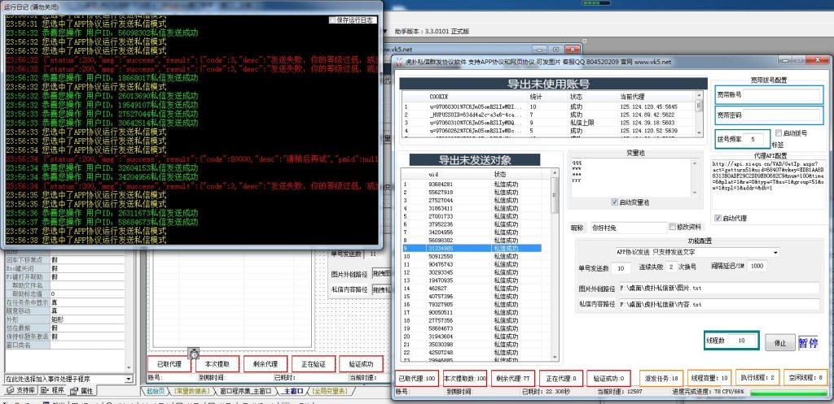Click the 间隔延迟/SM field showing 1000
Viewport: 834px width, 404px height.
pyautogui.click(x=757, y=266)
